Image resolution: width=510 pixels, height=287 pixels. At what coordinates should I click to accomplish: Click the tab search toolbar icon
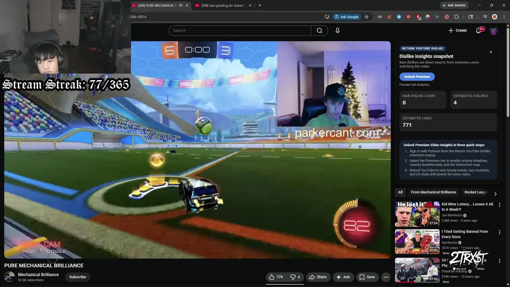pyautogui.click(x=471, y=17)
